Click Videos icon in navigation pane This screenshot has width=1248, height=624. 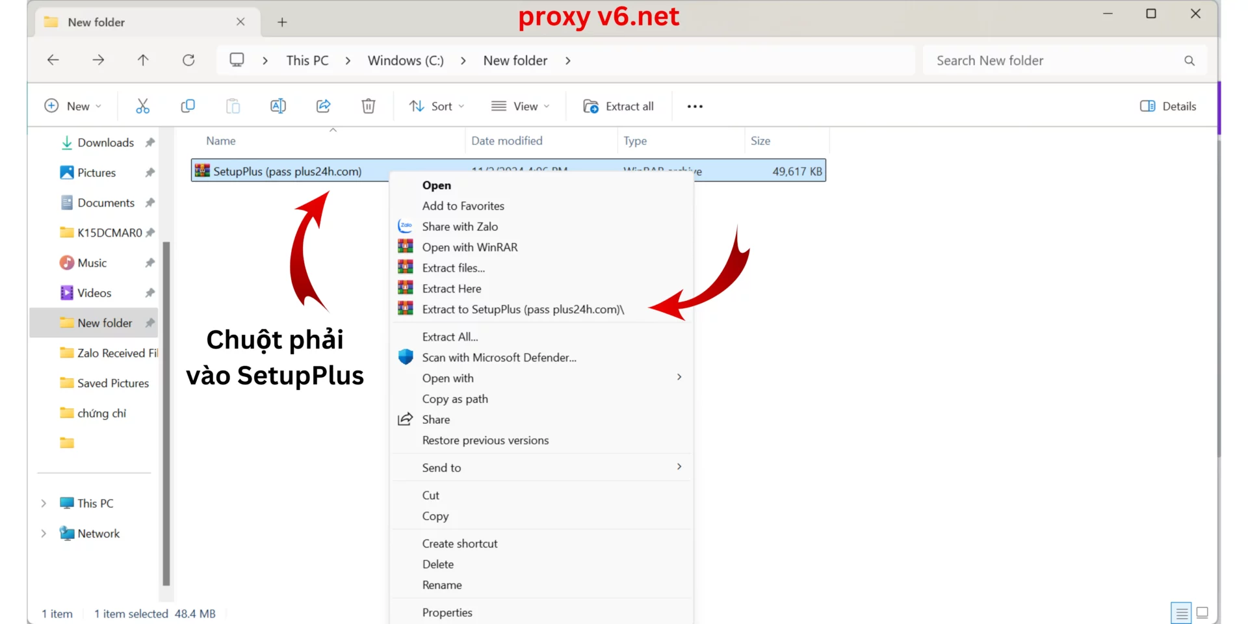coord(67,292)
